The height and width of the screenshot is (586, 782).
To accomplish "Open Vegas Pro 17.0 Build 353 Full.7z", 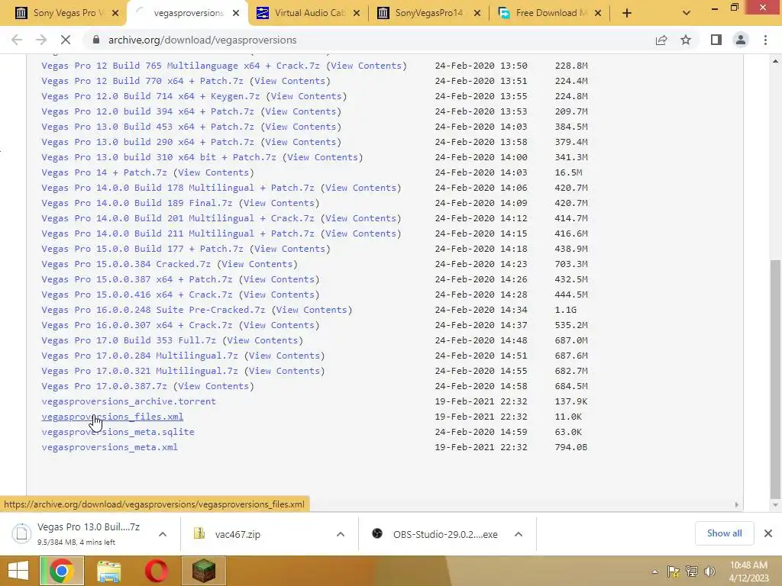I will pos(128,340).
